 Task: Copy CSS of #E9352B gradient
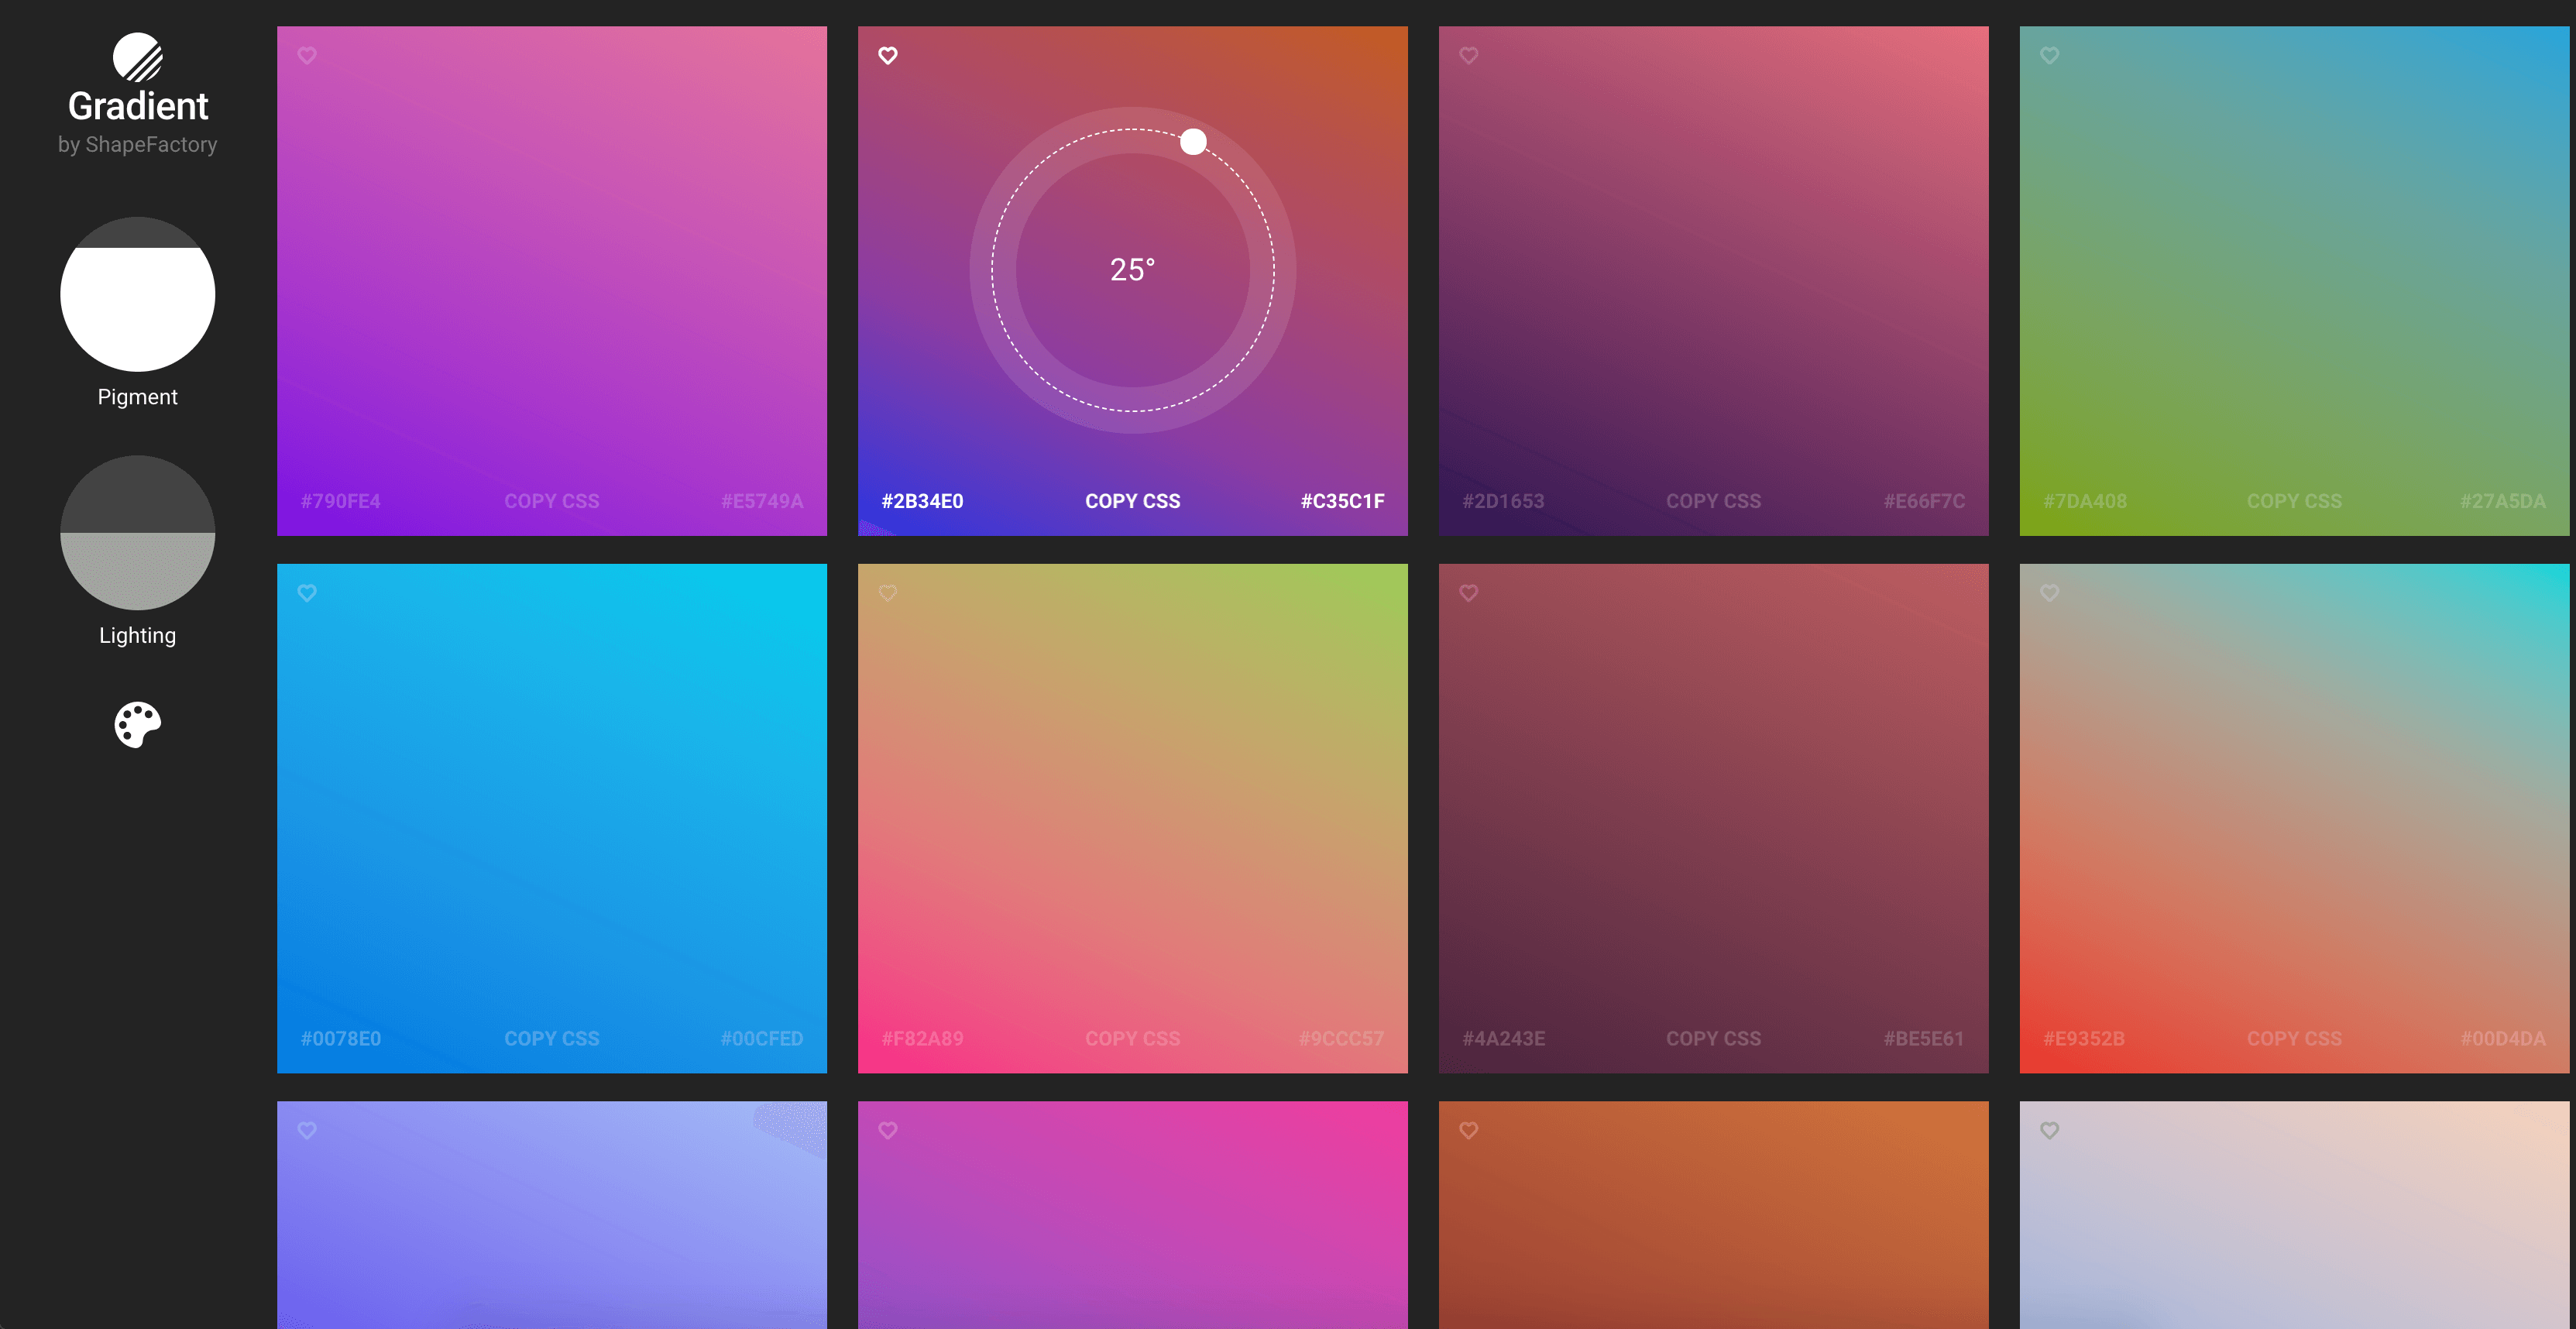[2294, 1038]
